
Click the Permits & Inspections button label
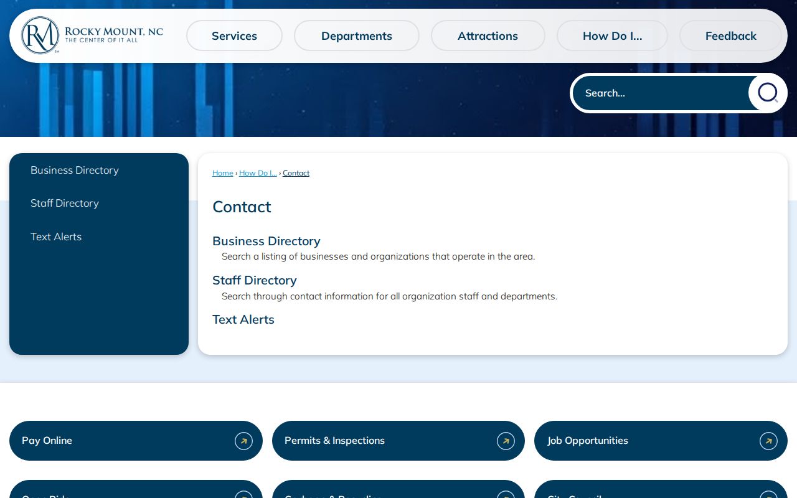(x=334, y=441)
